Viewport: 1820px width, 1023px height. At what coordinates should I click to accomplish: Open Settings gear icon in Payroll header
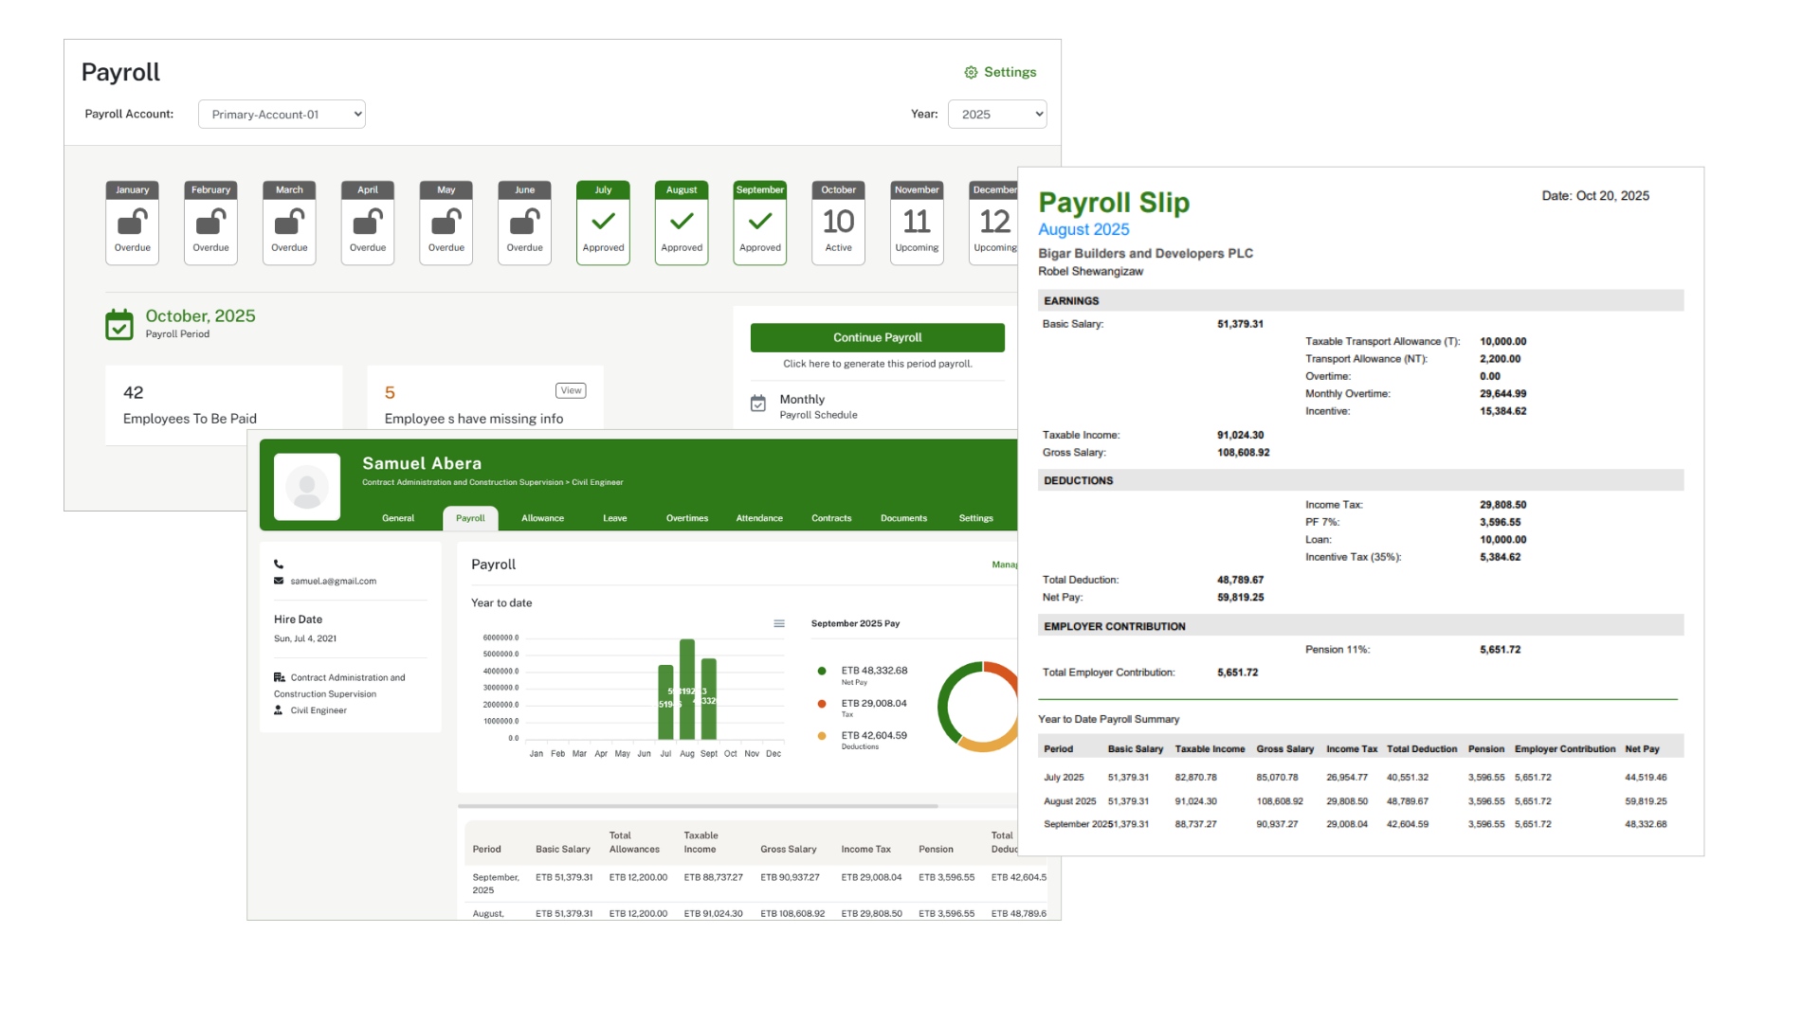pyautogui.click(x=971, y=73)
